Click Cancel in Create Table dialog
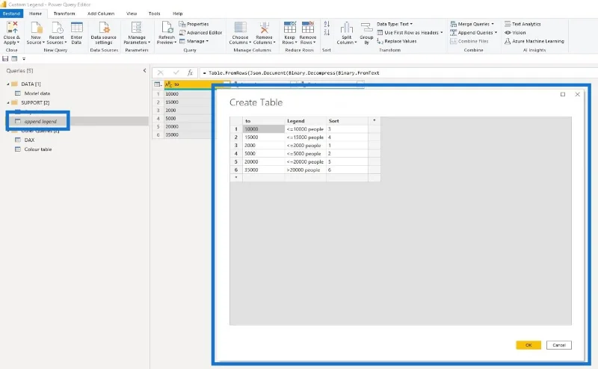 point(558,345)
